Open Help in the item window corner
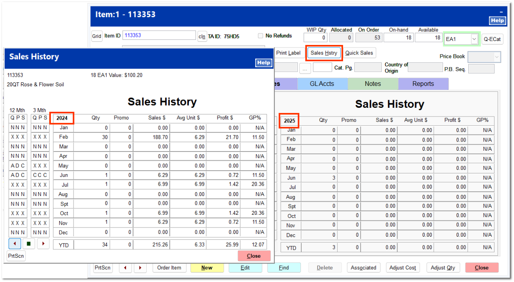The width and height of the screenshot is (514, 282). coord(497,20)
